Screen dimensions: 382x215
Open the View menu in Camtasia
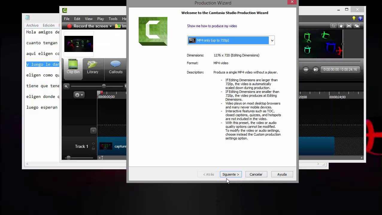(89, 19)
